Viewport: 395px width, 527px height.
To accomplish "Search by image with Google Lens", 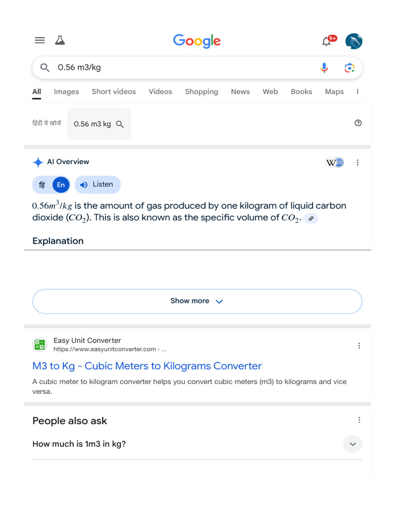I will pos(349,68).
